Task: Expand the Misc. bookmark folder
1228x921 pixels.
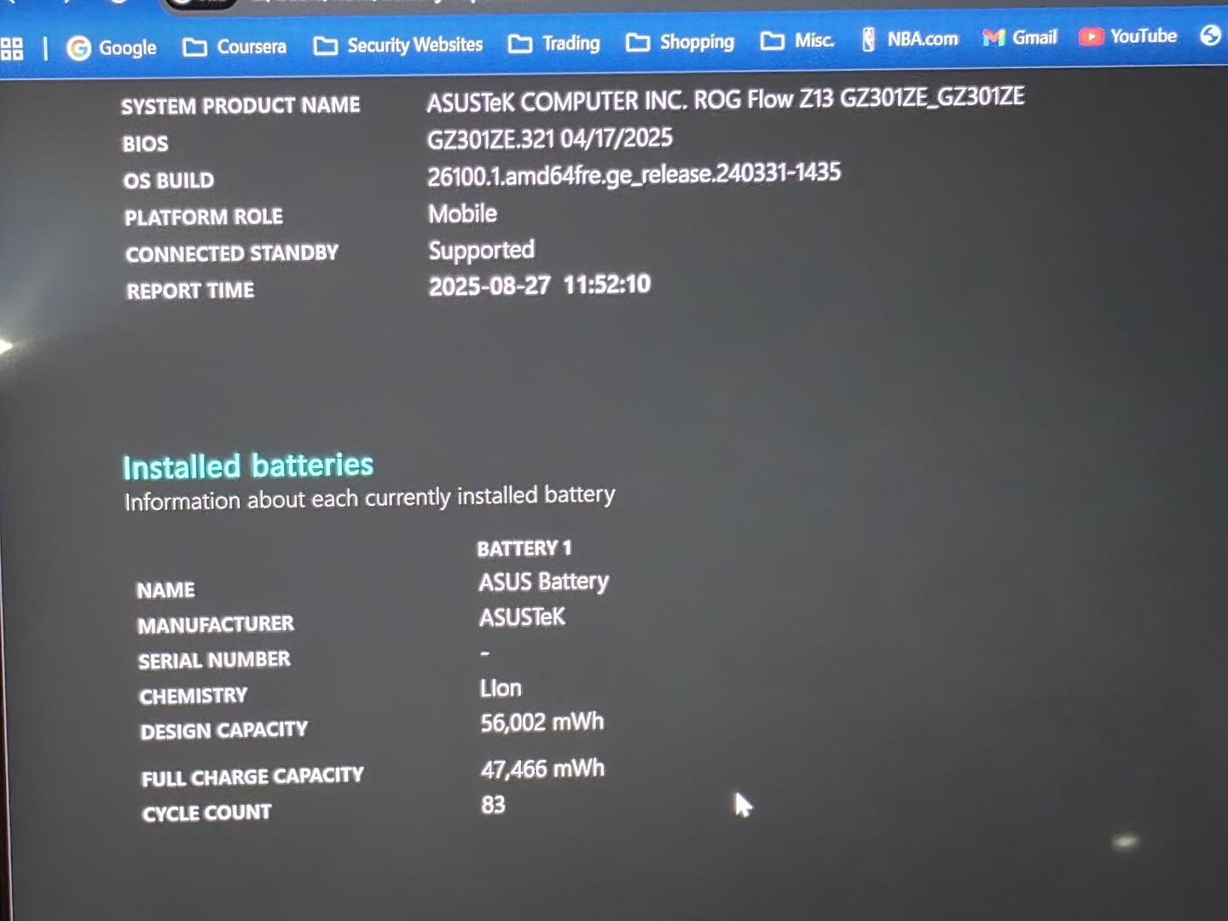Action: pos(797,40)
